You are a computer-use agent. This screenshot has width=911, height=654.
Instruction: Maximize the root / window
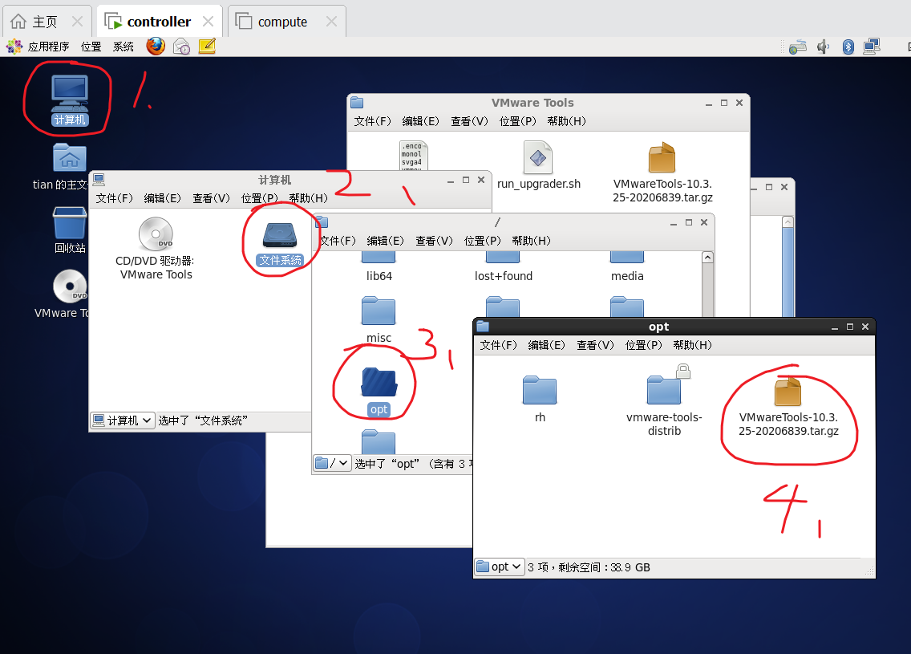[689, 222]
